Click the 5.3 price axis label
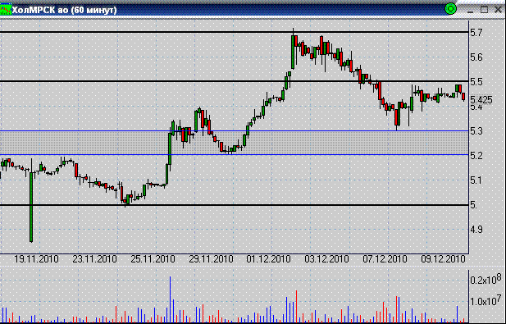Screen dimensions: 506x324 476,131
